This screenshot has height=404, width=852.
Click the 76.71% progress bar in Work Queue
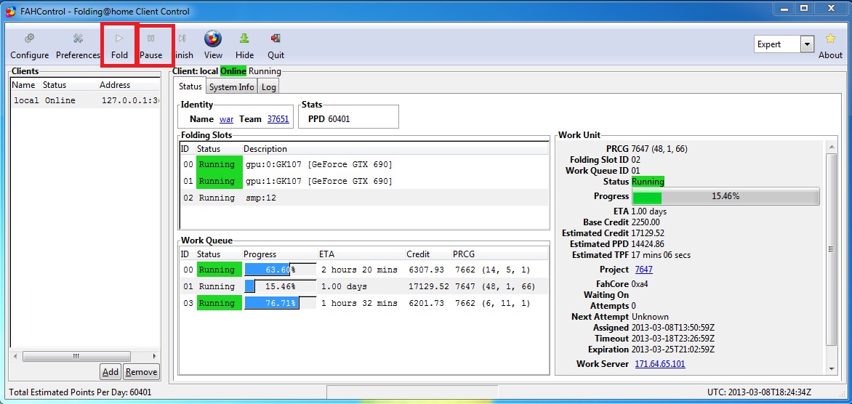tap(281, 303)
